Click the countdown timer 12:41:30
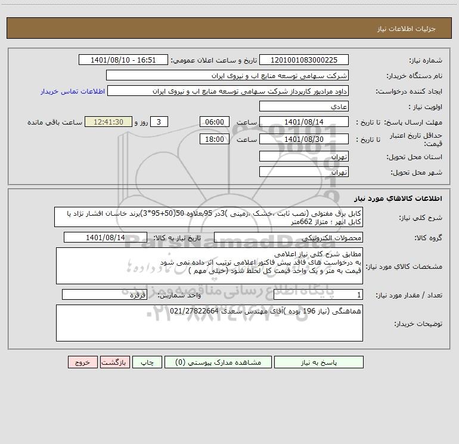 108,122
